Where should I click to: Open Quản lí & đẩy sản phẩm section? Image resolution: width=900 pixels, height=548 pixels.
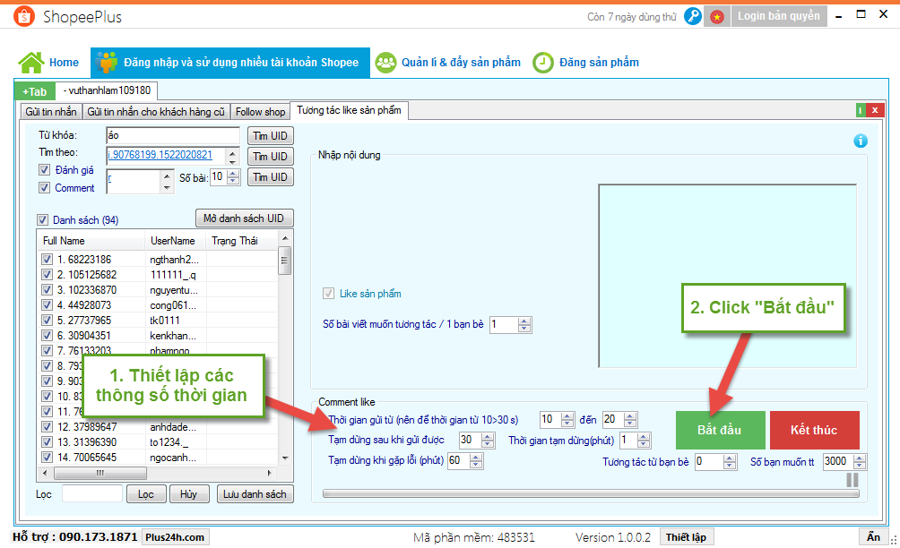[448, 62]
